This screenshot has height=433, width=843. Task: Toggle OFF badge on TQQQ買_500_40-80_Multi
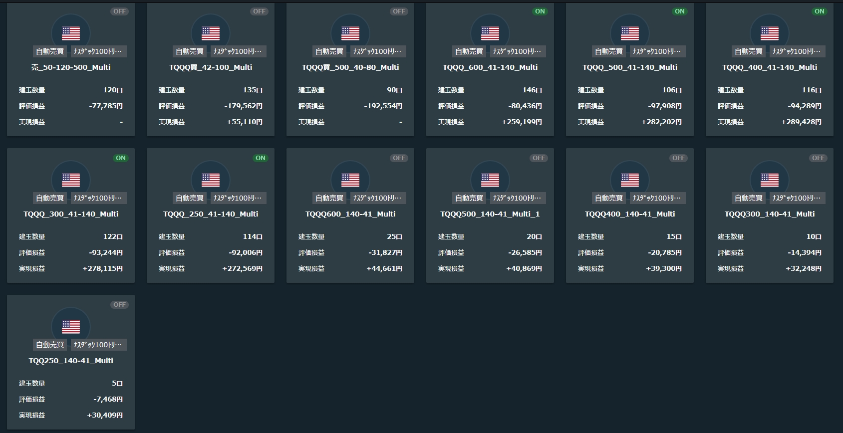tap(399, 11)
